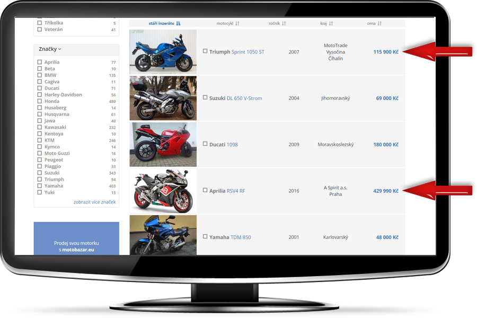
Task: Check the Kymco brand filter
Action: (x=40, y=147)
